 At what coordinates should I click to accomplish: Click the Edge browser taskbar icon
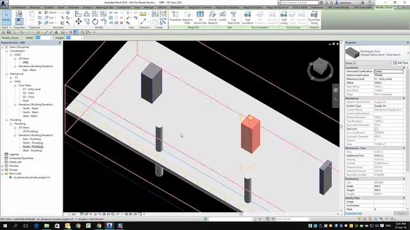click(x=36, y=226)
